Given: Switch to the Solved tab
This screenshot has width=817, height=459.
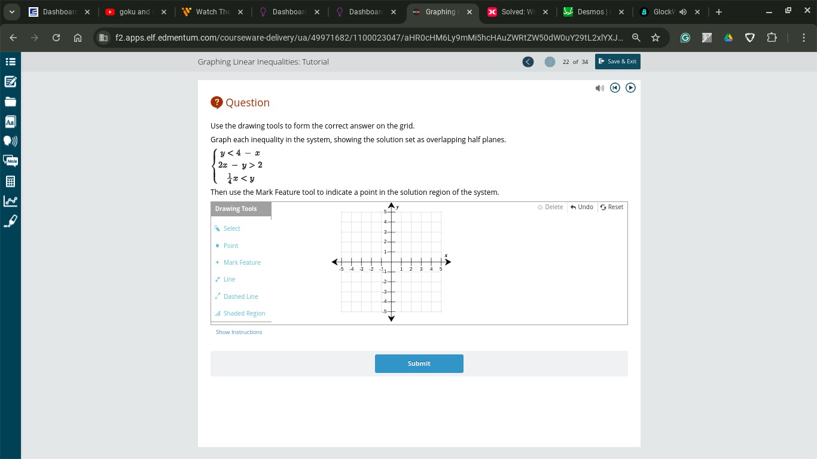Looking at the screenshot, I should [518, 12].
